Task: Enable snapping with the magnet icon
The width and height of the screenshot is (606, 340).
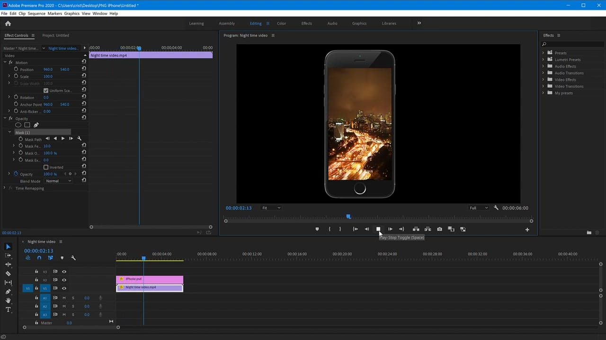Action: (x=39, y=257)
